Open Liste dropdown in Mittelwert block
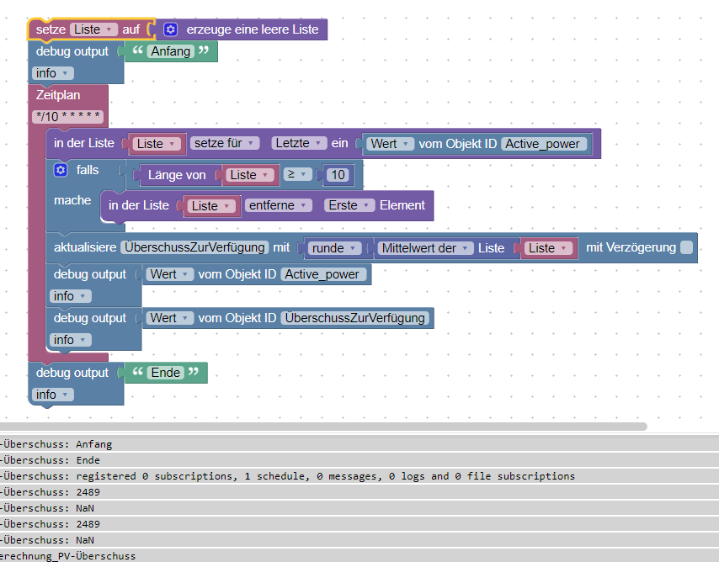This screenshot has height=562, width=719. [548, 248]
